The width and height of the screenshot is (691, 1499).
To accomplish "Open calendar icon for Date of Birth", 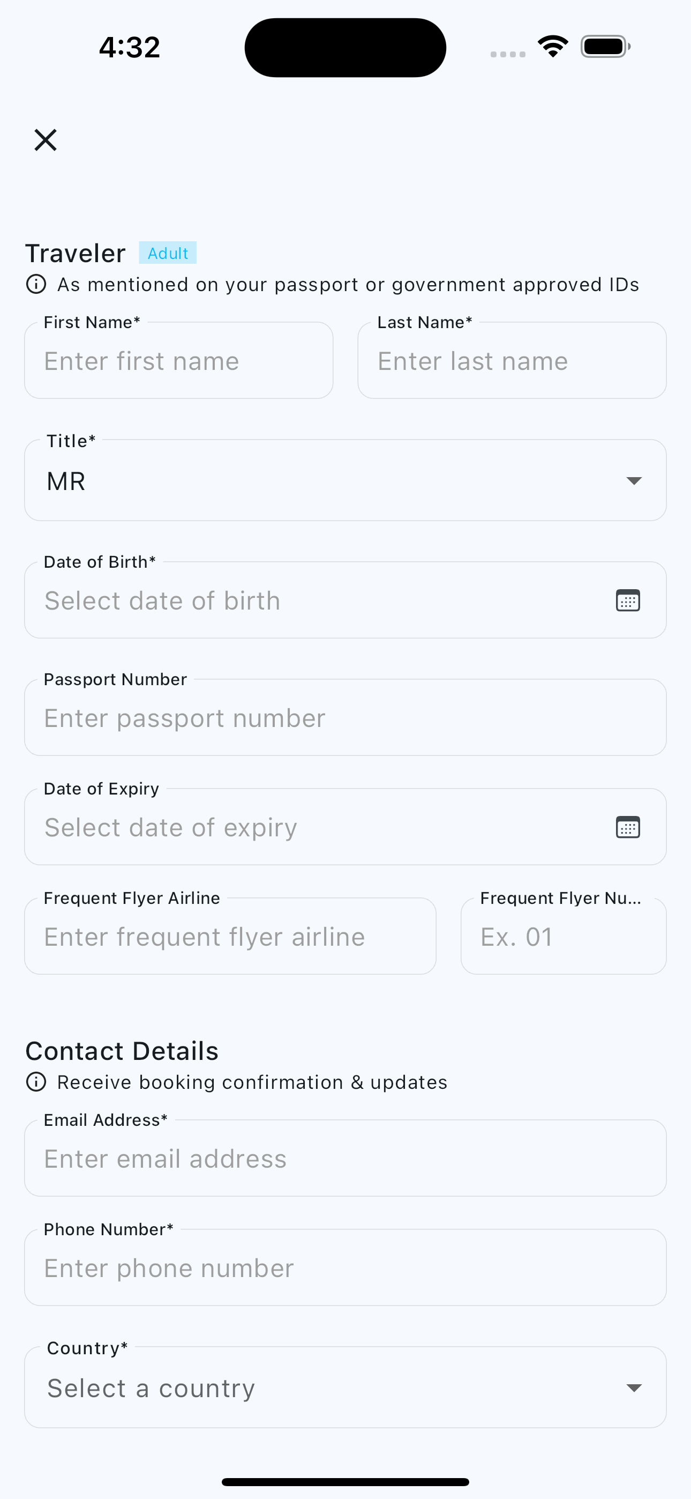I will pyautogui.click(x=628, y=600).
